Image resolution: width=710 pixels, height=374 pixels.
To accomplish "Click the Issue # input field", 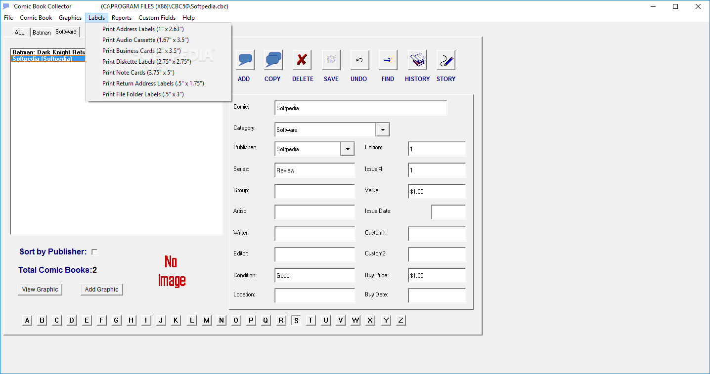I will click(x=437, y=170).
